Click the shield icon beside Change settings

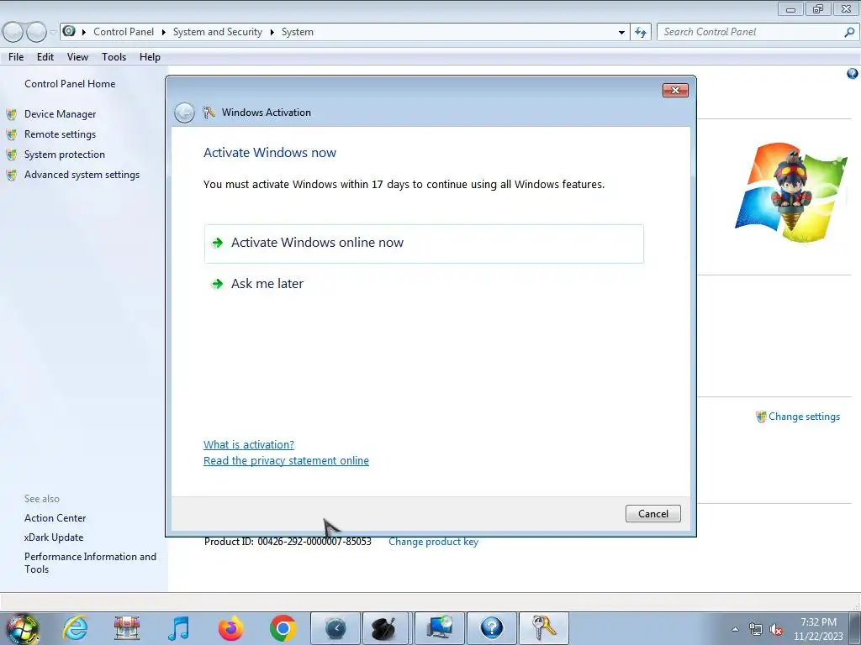pyautogui.click(x=761, y=417)
